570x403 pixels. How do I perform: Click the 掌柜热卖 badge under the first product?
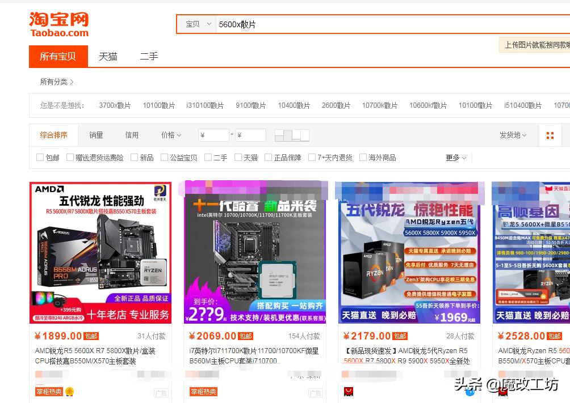(48, 391)
